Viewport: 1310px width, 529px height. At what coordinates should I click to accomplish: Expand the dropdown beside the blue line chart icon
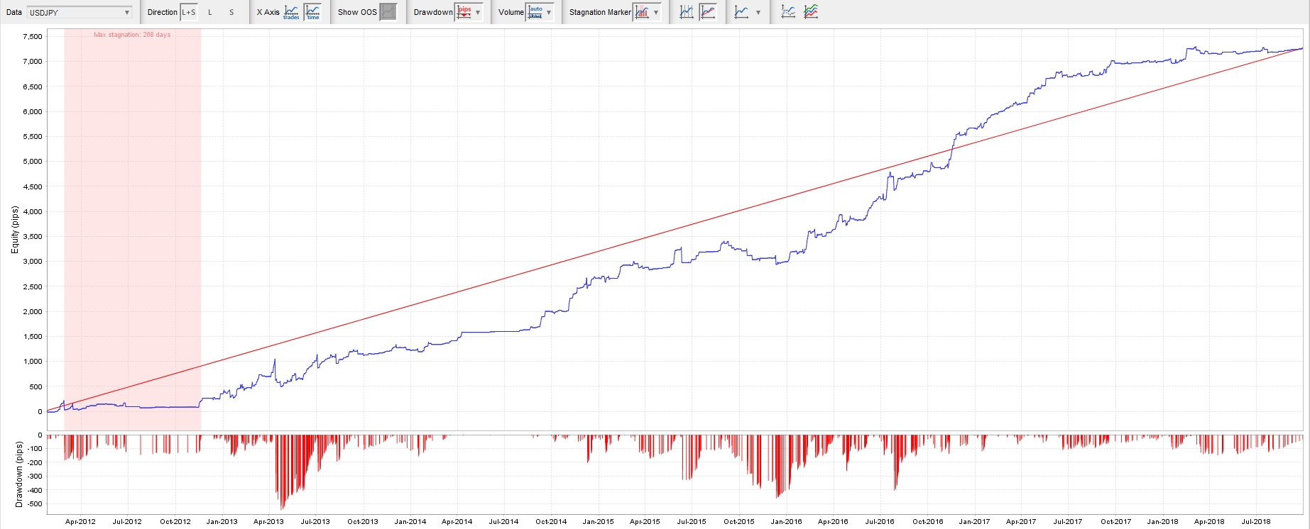coord(758,12)
